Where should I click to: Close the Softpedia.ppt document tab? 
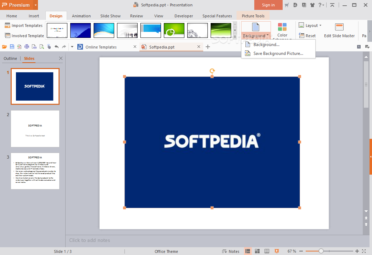coord(199,47)
